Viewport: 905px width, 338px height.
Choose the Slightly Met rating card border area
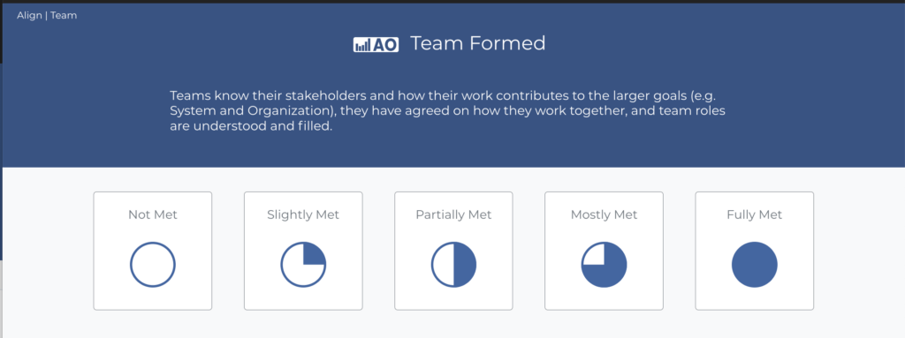click(304, 251)
